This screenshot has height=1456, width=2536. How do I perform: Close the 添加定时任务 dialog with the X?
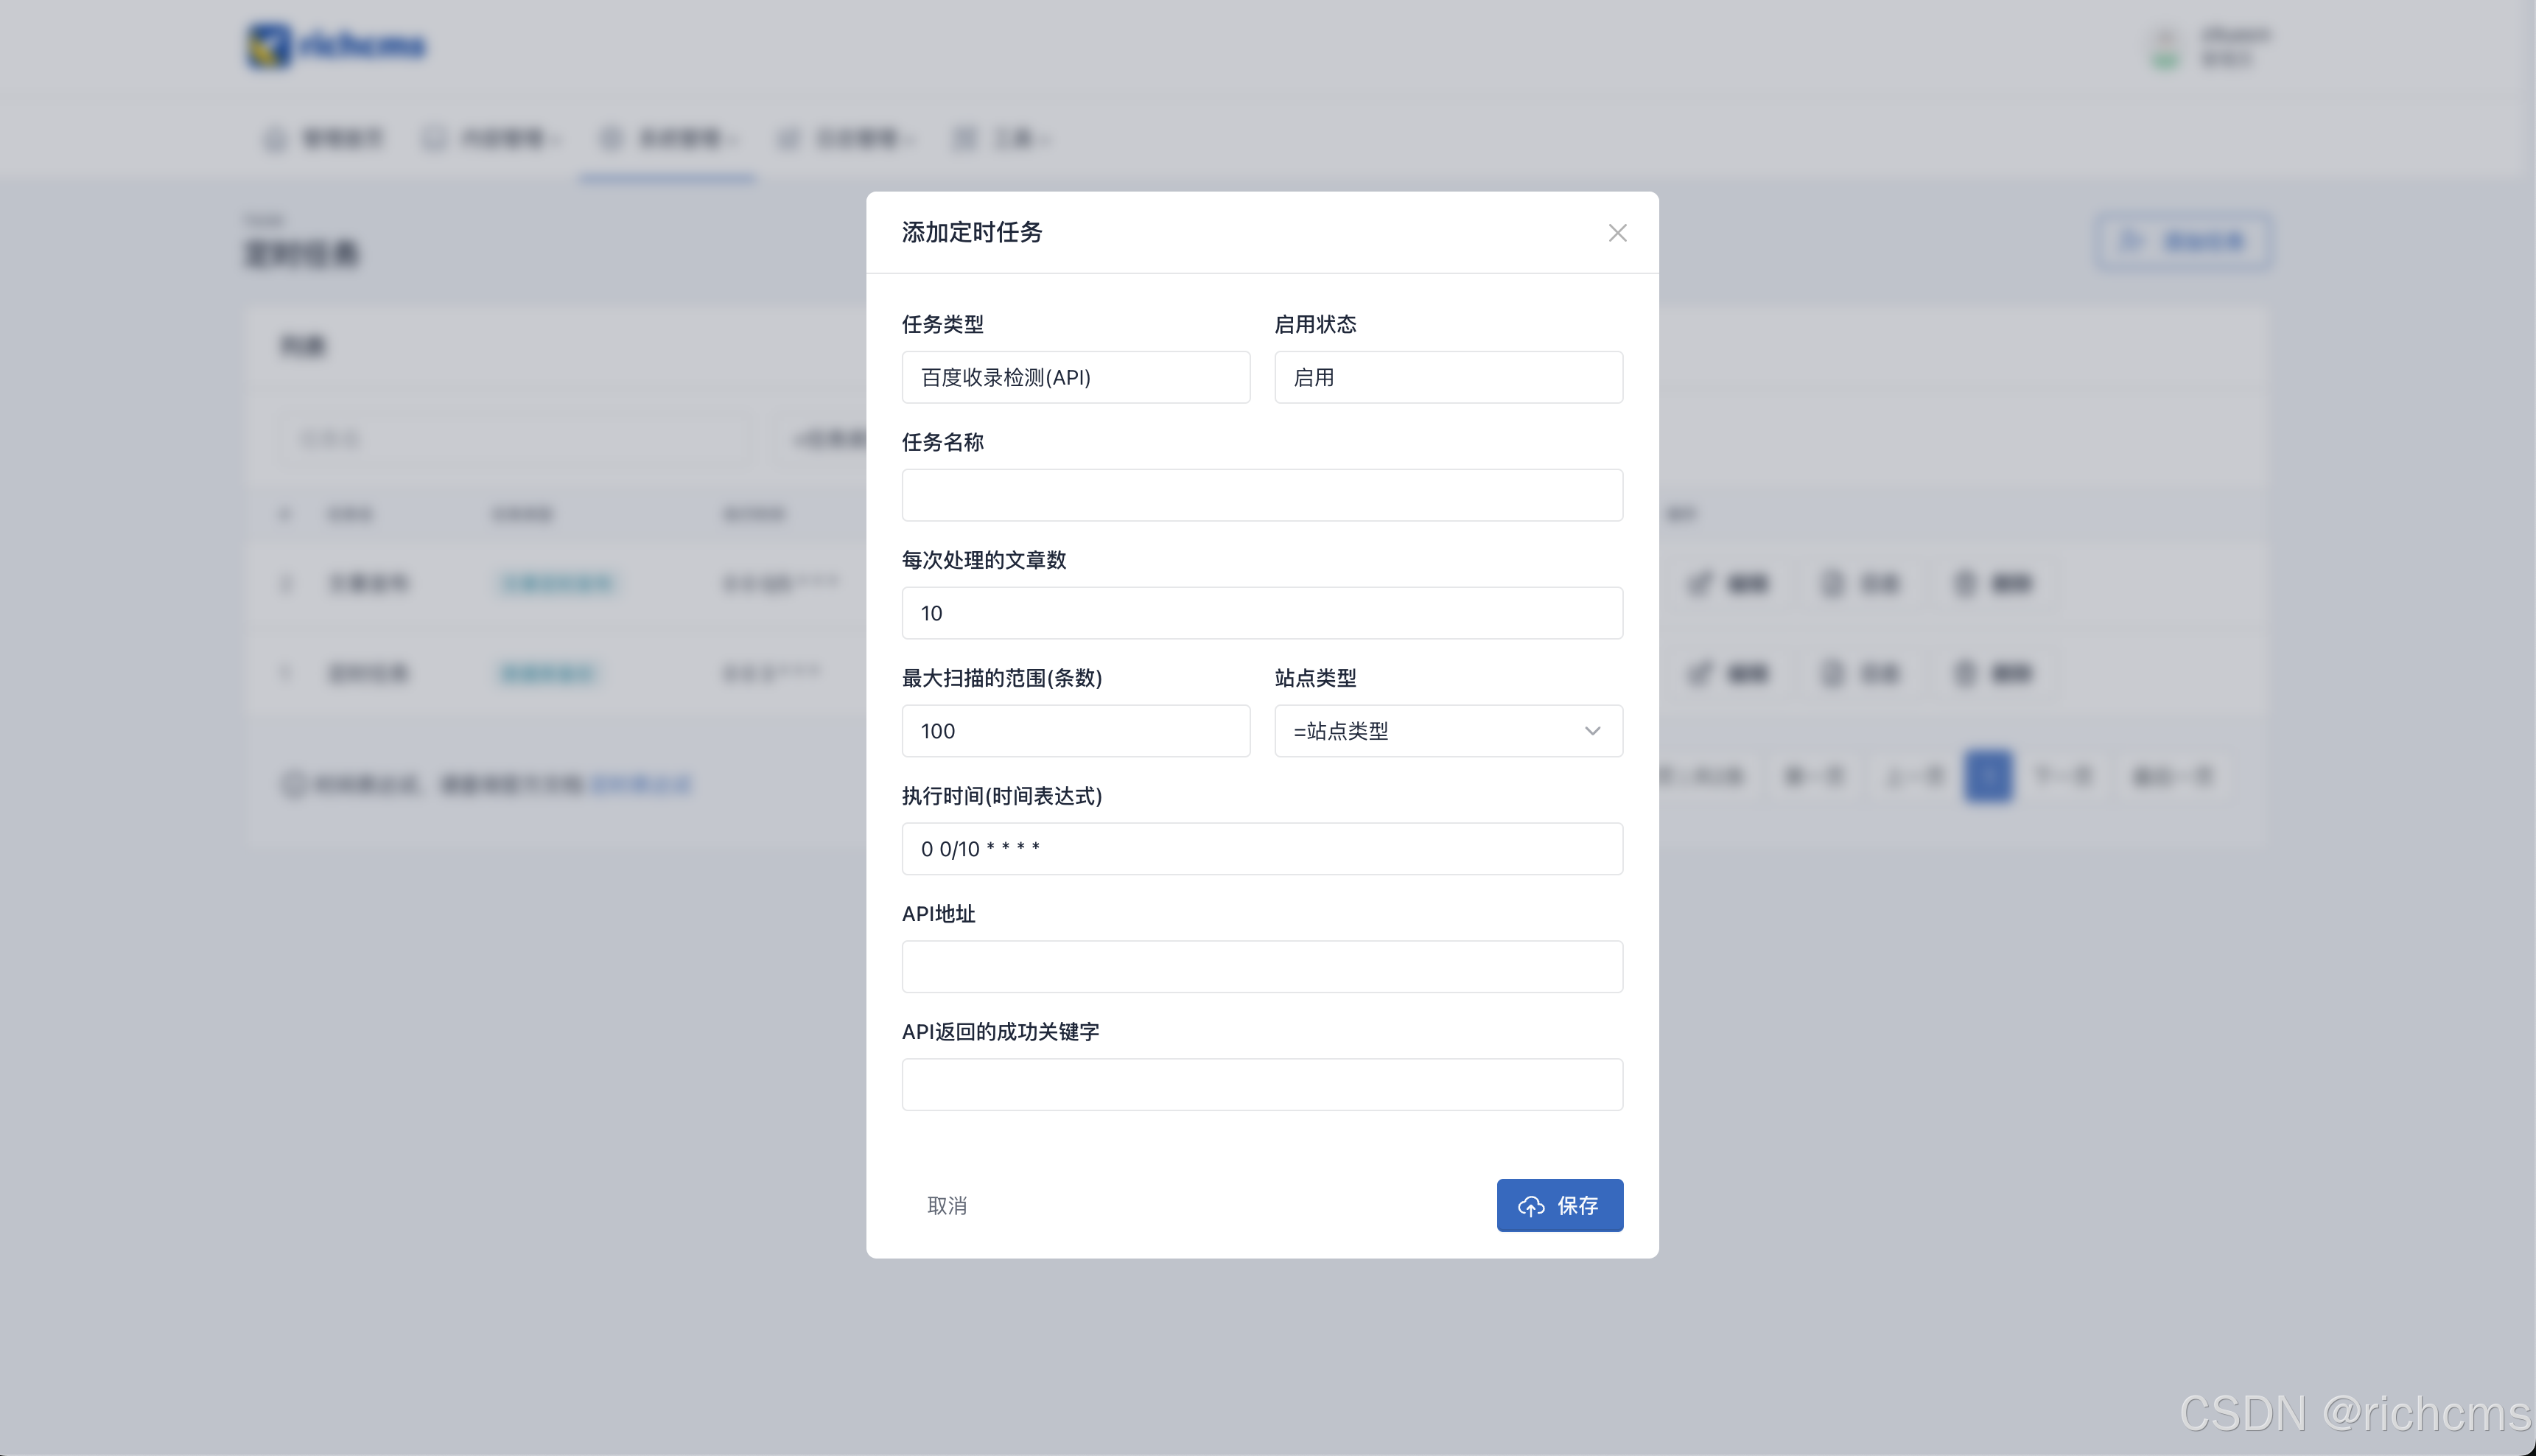[x=1616, y=233]
